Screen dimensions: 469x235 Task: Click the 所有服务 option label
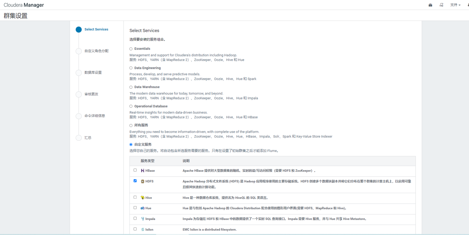(141, 125)
